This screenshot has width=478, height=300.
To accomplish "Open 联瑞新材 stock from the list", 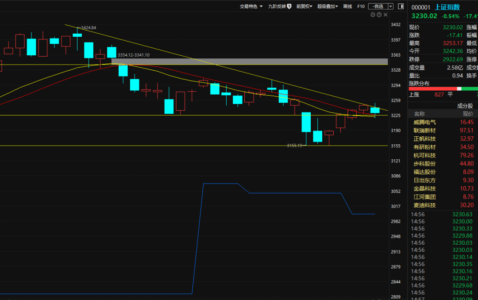I will 424,131.
